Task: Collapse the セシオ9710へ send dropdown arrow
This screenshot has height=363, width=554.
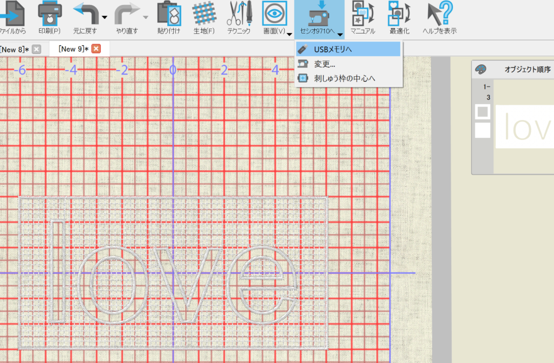Action: click(340, 35)
